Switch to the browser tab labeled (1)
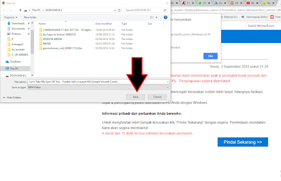The width and height of the screenshot is (281, 181). 203,3
